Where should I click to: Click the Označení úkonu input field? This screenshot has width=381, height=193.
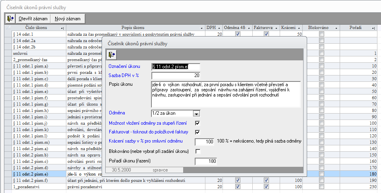176,67
